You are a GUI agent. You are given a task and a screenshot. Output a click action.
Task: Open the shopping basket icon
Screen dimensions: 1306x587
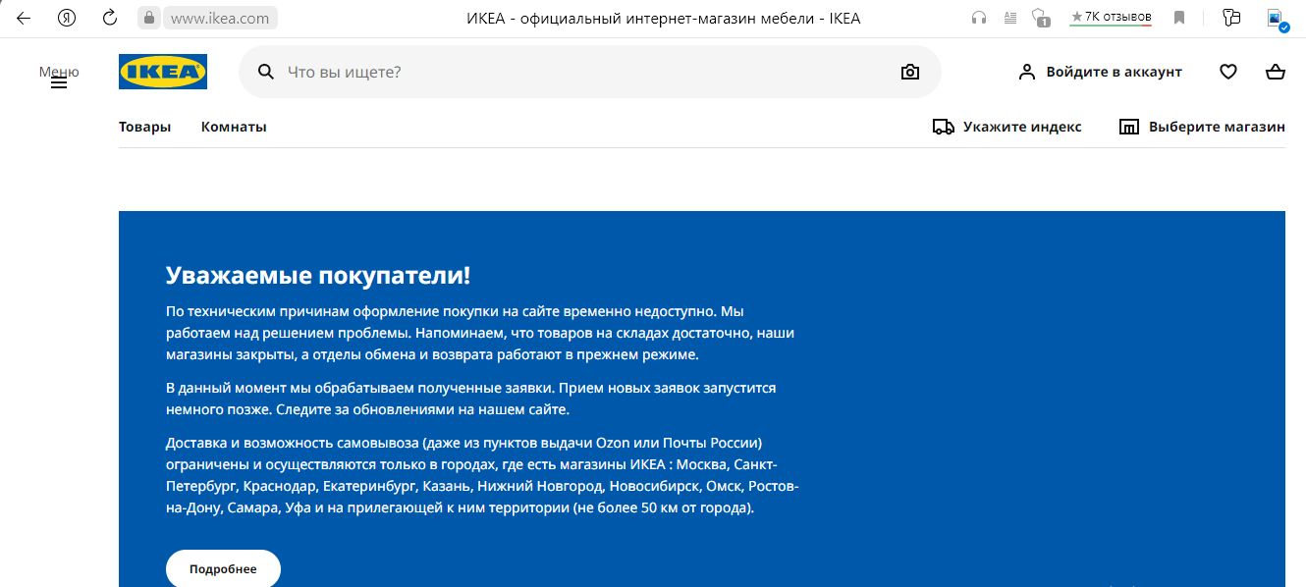point(1275,72)
